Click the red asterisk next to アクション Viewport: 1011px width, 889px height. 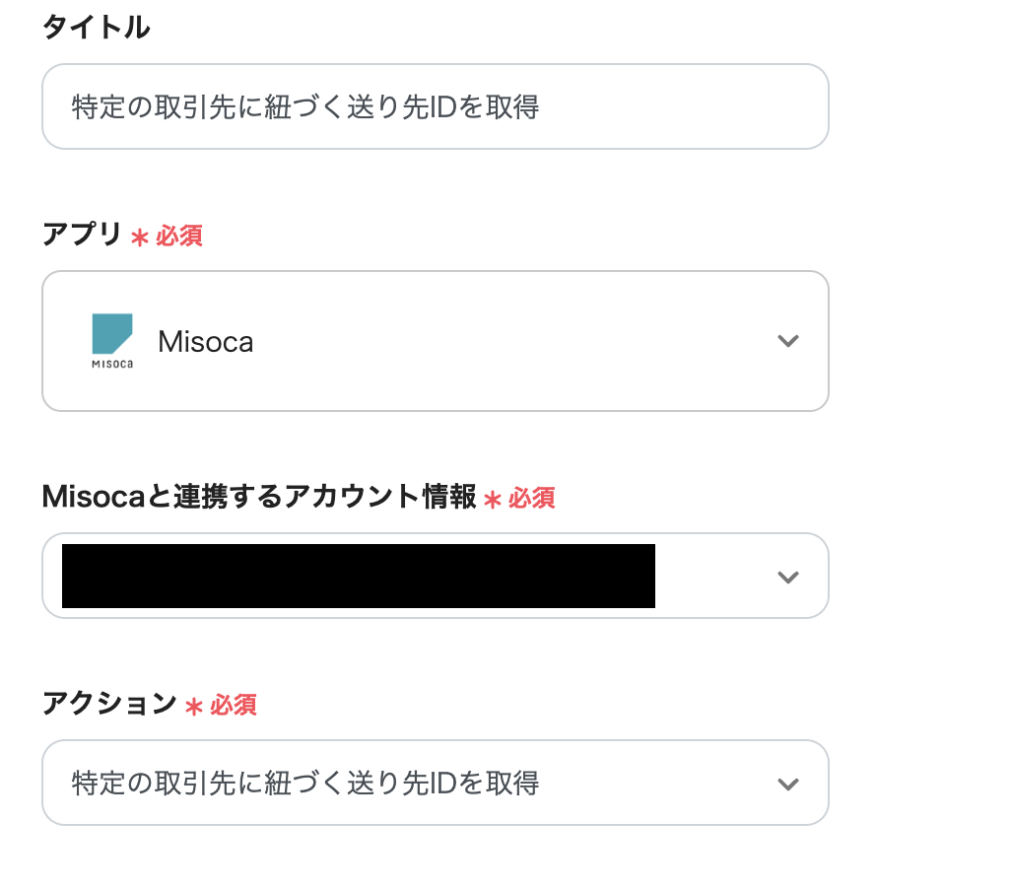click(194, 707)
